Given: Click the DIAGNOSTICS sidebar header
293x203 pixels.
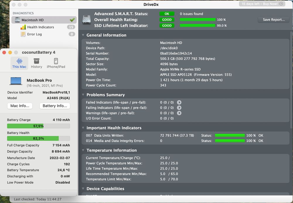Looking at the screenshot, I should 23,13.
